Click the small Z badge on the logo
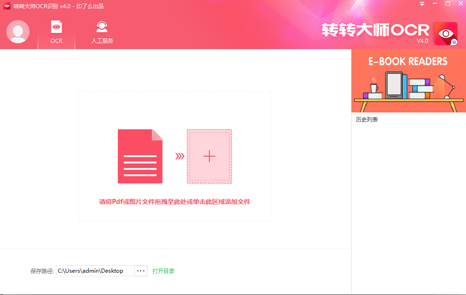This screenshot has width=466, height=295. tap(454, 42)
